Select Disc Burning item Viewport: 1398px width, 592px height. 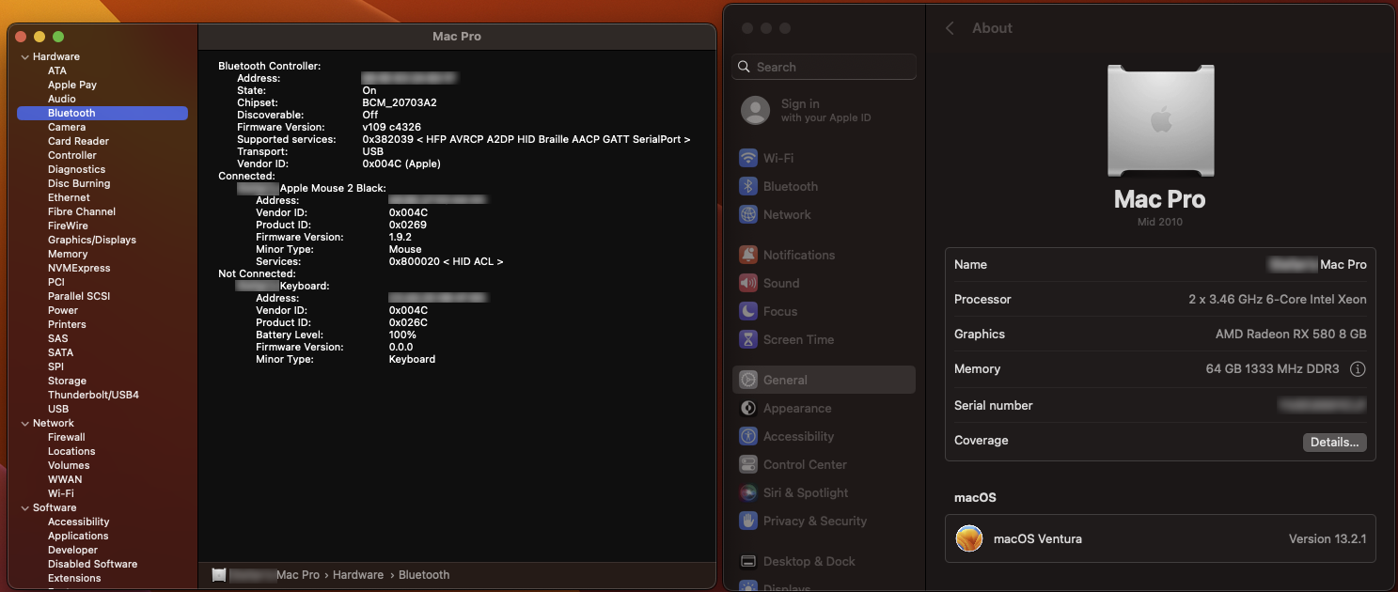(79, 183)
